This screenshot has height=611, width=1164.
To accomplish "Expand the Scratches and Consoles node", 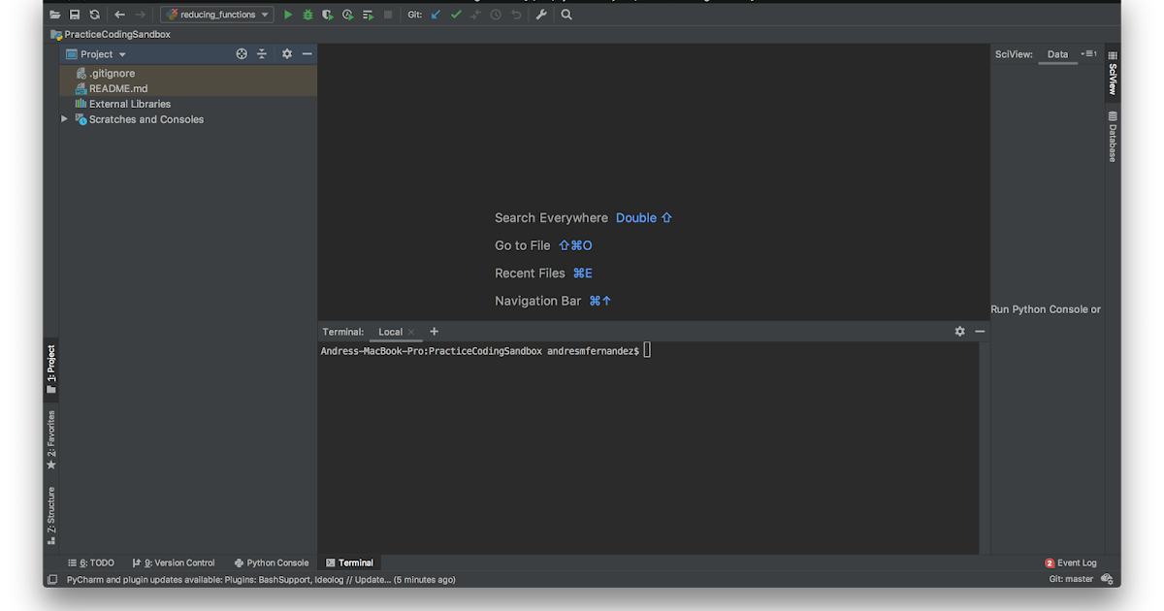I will [x=64, y=119].
